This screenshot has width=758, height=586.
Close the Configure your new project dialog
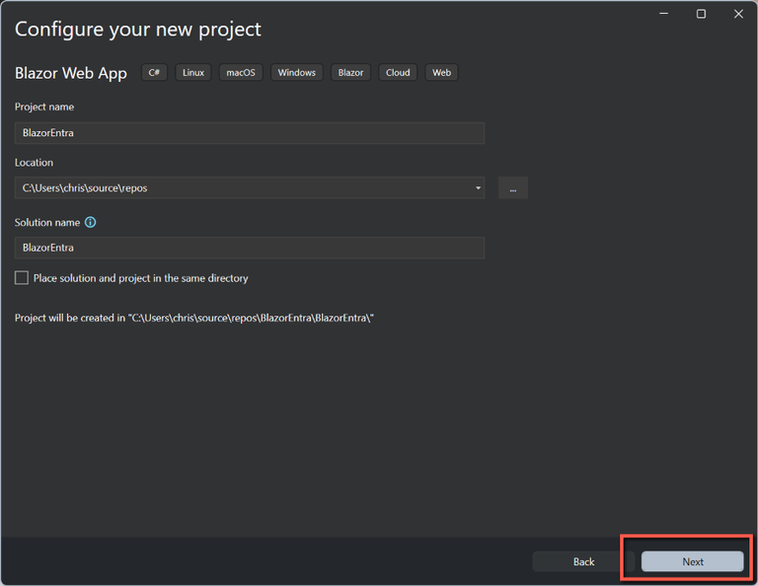(738, 14)
